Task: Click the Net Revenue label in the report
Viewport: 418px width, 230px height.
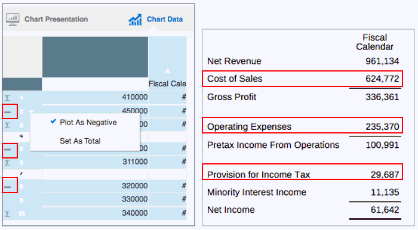Action: [234, 61]
